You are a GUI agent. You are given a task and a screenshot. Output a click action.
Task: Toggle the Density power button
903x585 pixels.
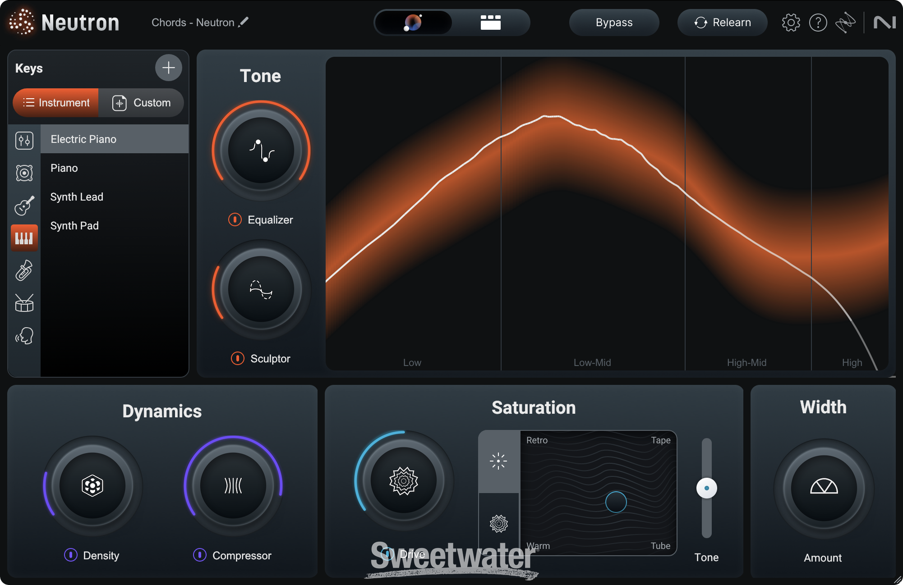71,555
